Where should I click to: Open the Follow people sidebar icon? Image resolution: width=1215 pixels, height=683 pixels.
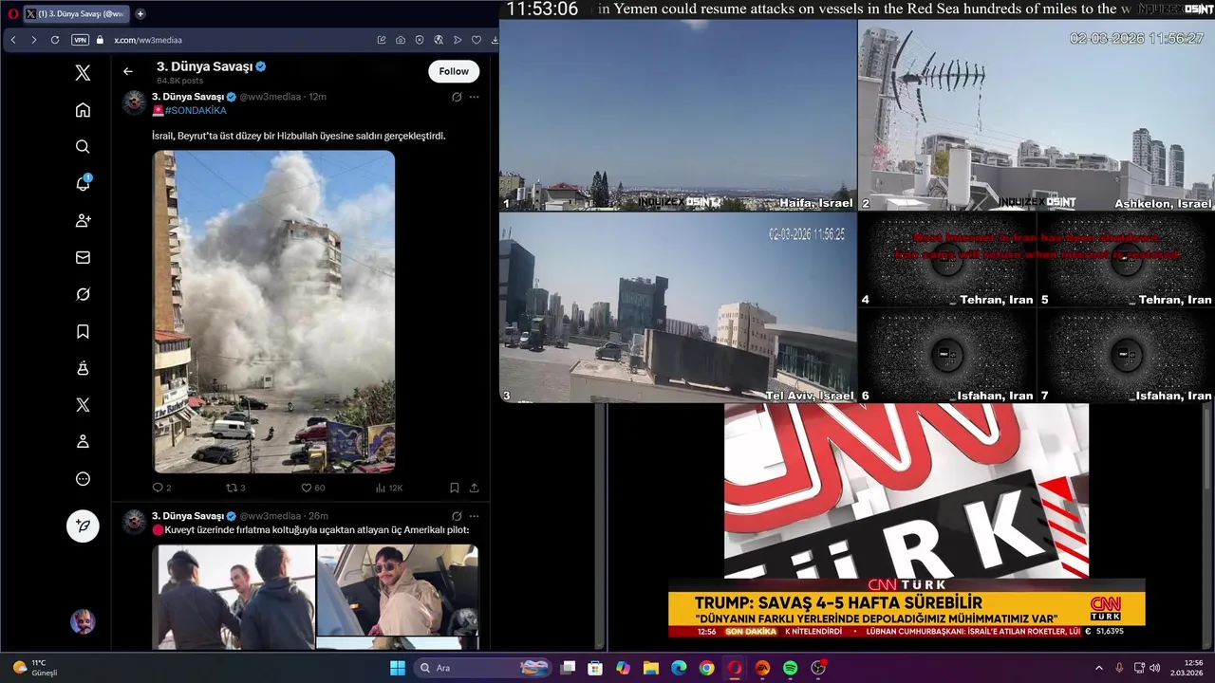tap(83, 220)
